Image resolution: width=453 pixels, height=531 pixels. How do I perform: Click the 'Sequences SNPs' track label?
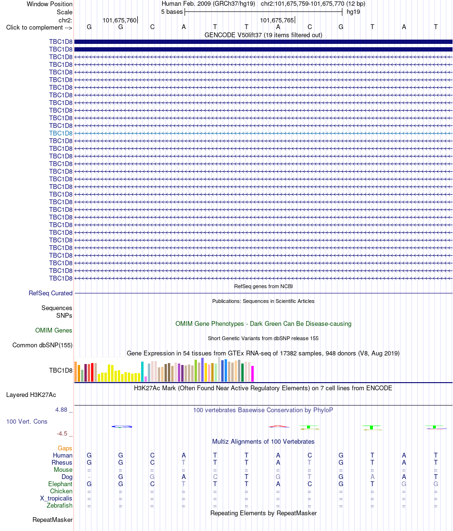click(57, 312)
